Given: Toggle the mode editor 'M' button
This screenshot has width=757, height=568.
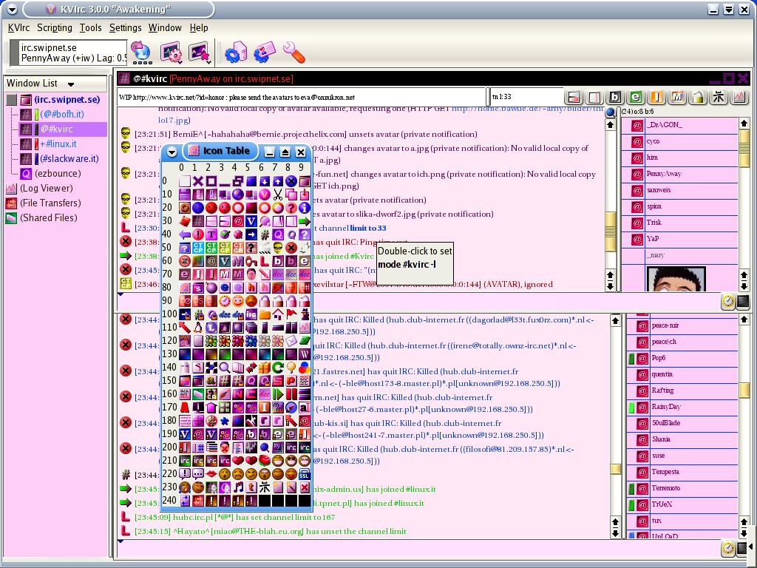Looking at the screenshot, I should [677, 97].
